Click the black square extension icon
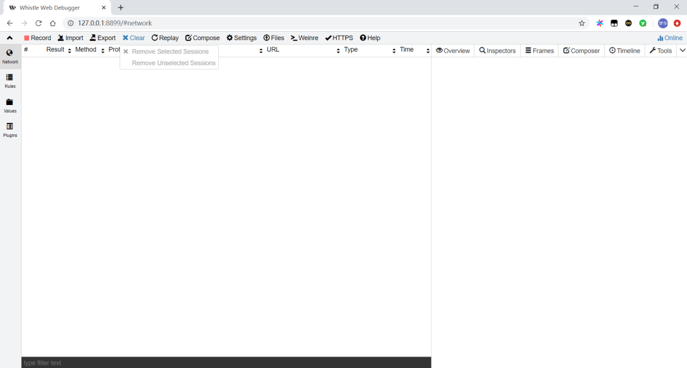 [614, 24]
